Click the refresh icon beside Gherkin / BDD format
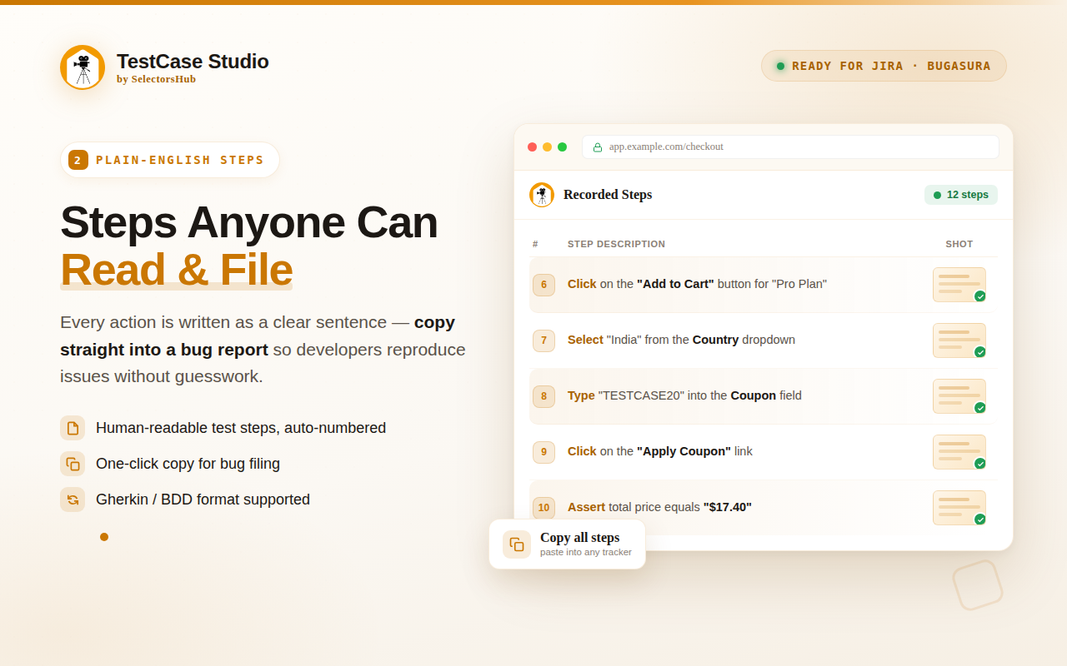The image size is (1067, 666). pyautogui.click(x=73, y=499)
